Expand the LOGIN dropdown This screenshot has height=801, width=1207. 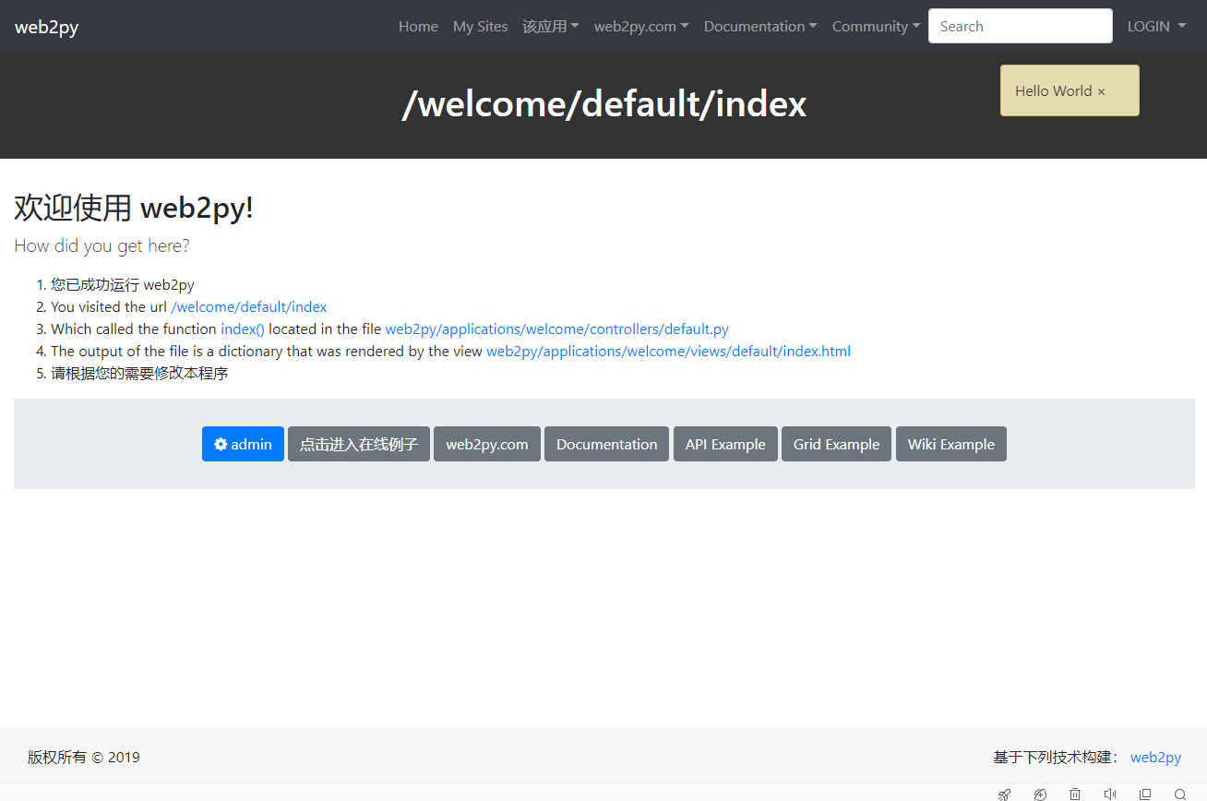(1156, 26)
